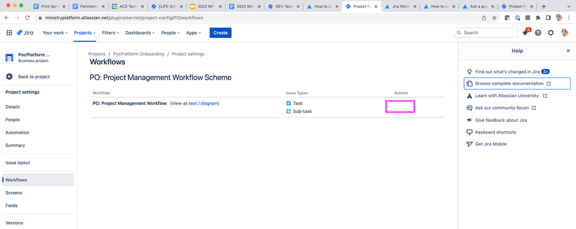Open the Chrome extensions puzzle icon
The height and width of the screenshot is (229, 576).
click(538, 18)
